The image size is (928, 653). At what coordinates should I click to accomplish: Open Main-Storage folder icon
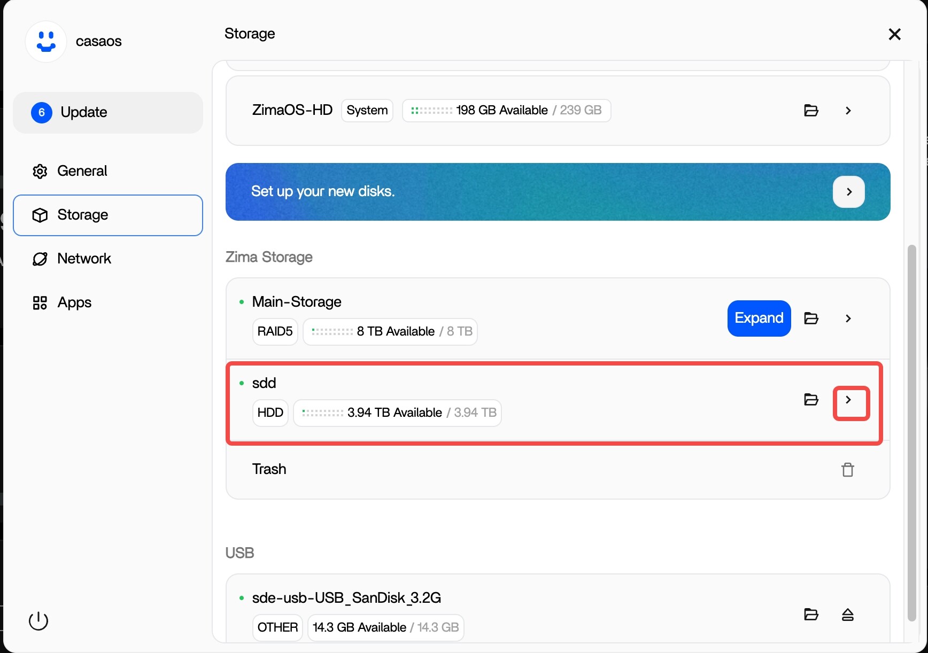[x=811, y=318]
